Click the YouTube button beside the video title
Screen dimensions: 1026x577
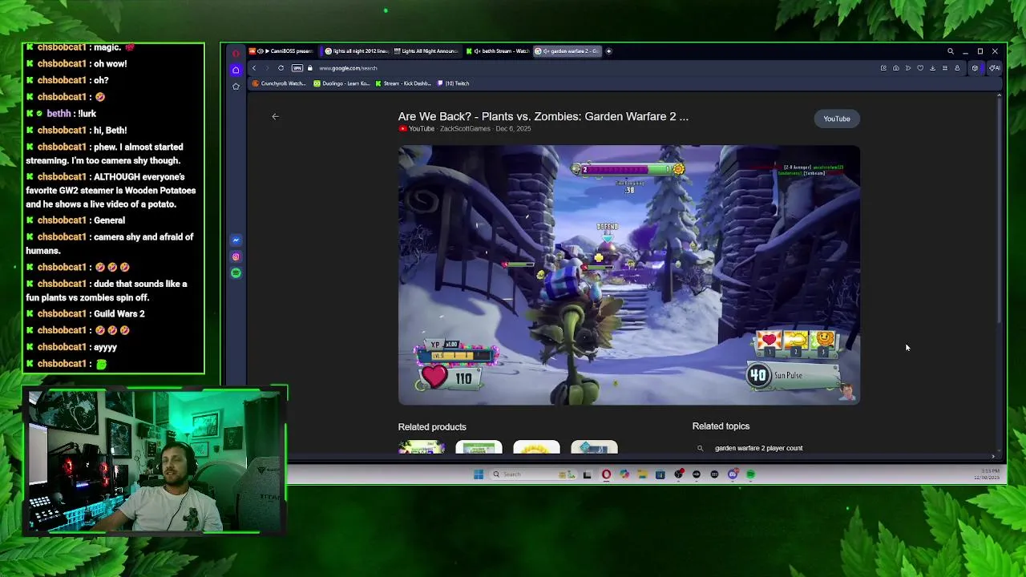pos(837,119)
